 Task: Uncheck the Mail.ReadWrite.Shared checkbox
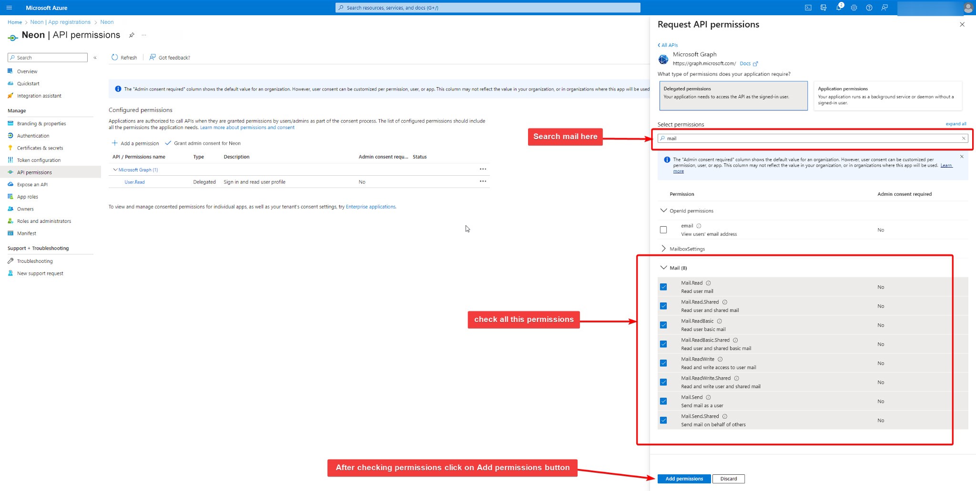(x=663, y=382)
